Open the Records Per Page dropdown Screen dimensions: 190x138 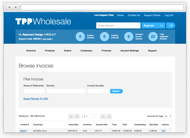tap(168, 116)
